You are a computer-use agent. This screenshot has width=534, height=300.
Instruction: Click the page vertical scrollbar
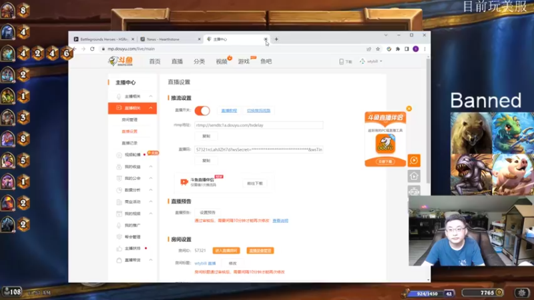(x=428, y=121)
